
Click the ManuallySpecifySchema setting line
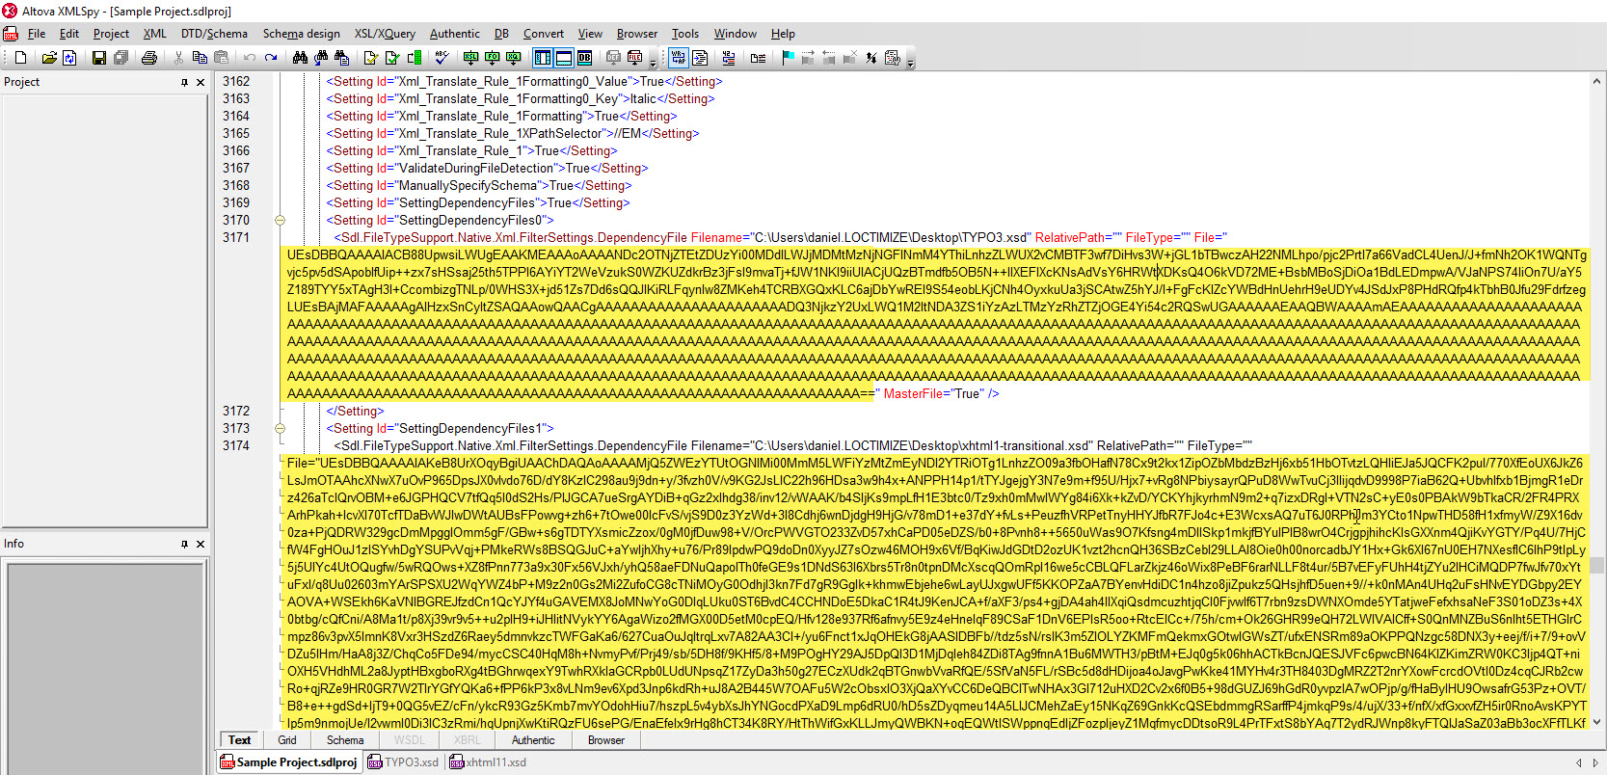tap(479, 185)
